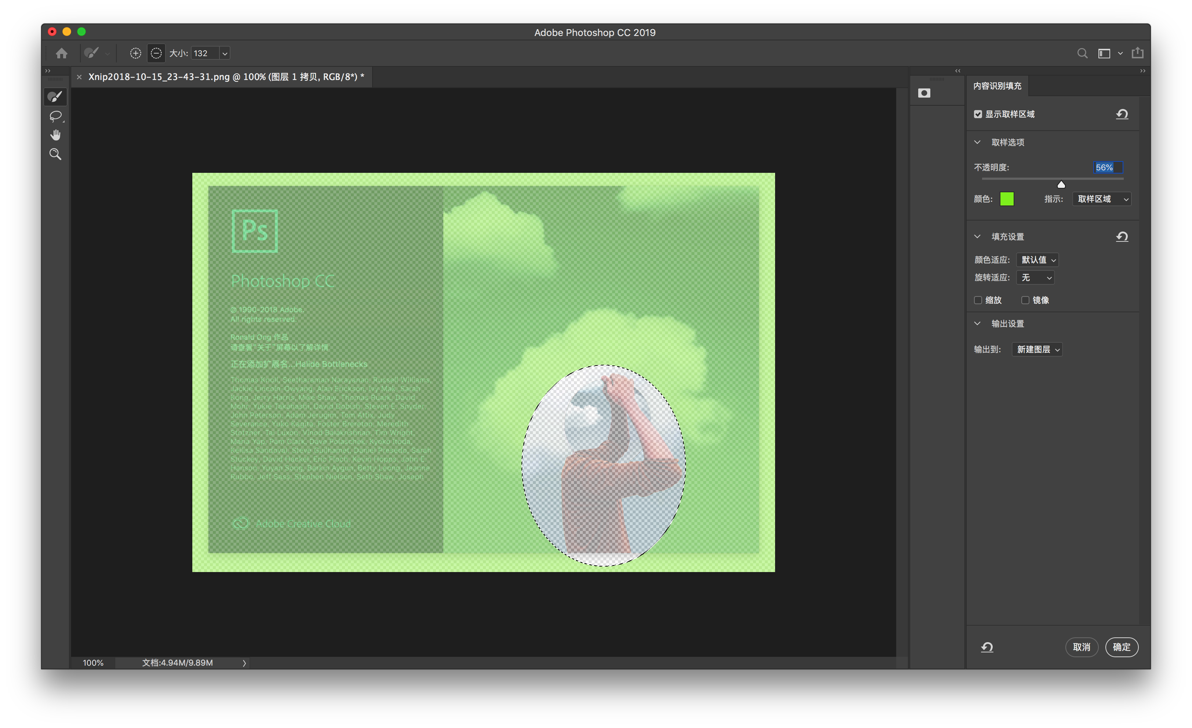Click the 取消 button
Screen dimensions: 1192x728
[1081, 647]
